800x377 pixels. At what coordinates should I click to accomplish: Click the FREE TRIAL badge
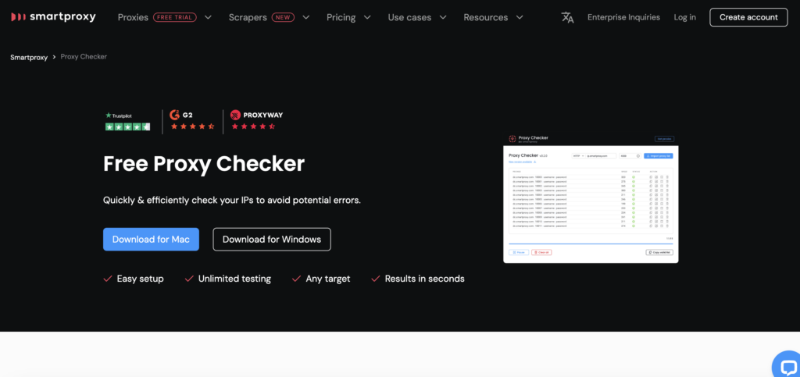click(174, 17)
